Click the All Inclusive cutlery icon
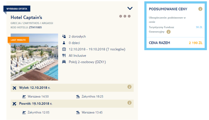Viewport: 209px width, 120px height. (64, 56)
